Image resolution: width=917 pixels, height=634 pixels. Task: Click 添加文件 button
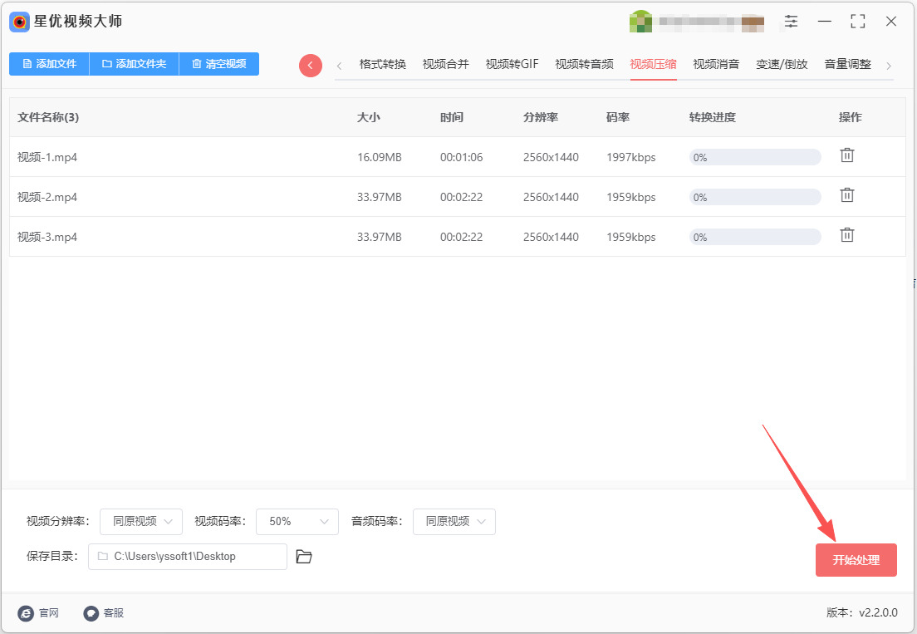coord(49,64)
